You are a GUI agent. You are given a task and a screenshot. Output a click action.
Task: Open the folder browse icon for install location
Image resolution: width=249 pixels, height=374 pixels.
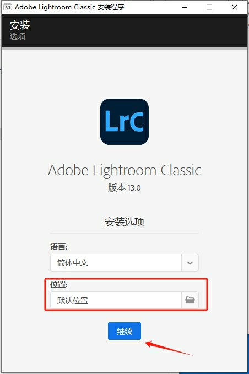pyautogui.click(x=190, y=300)
